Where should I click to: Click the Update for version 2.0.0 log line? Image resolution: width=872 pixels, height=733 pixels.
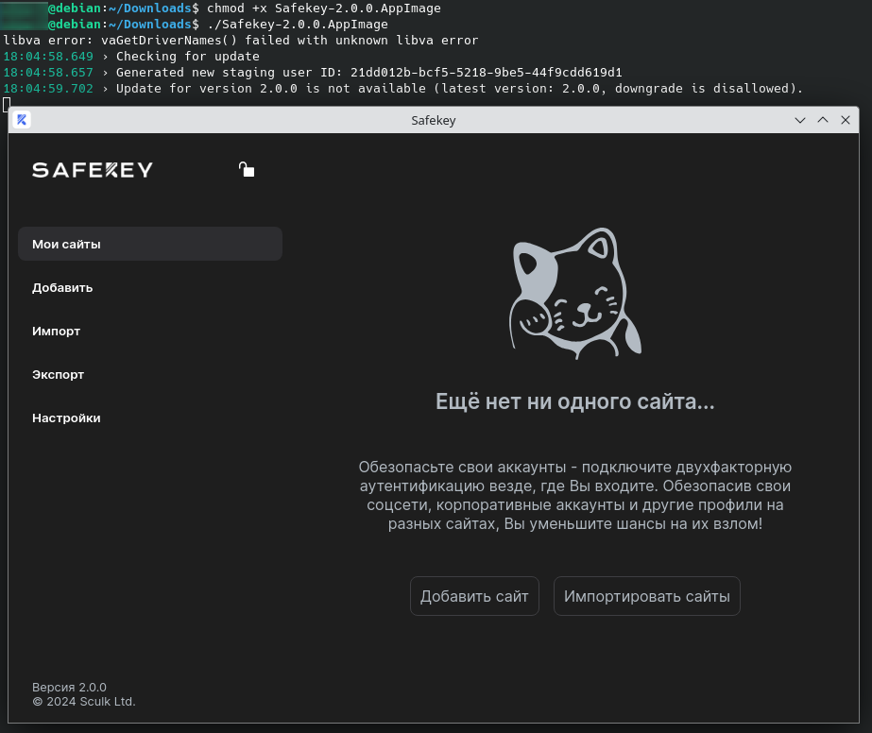pos(459,89)
